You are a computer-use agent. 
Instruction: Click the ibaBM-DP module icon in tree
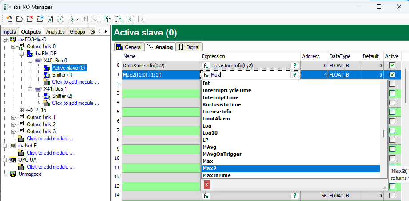[x=30, y=54]
